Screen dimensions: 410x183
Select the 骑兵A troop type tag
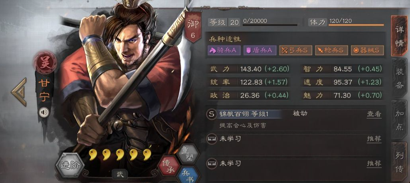pos(224,50)
